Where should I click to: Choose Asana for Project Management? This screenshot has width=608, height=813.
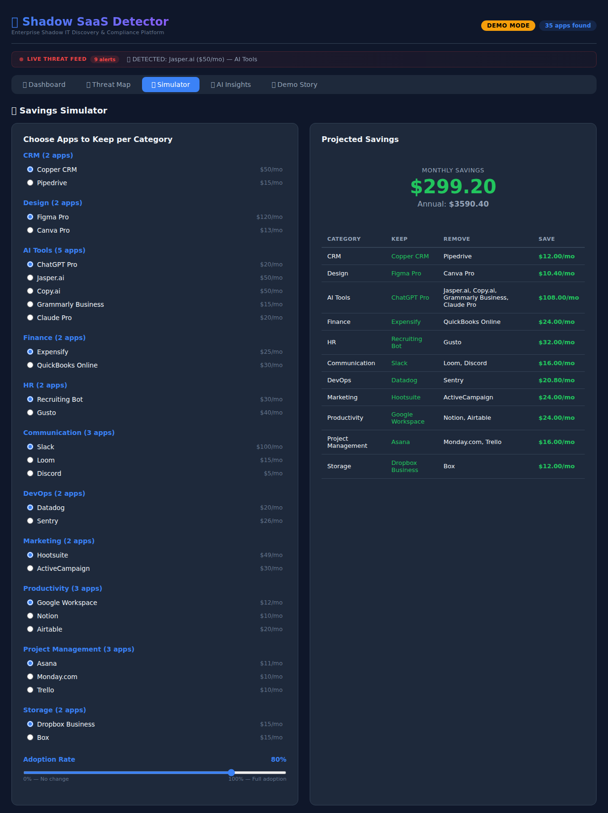pyautogui.click(x=30, y=663)
